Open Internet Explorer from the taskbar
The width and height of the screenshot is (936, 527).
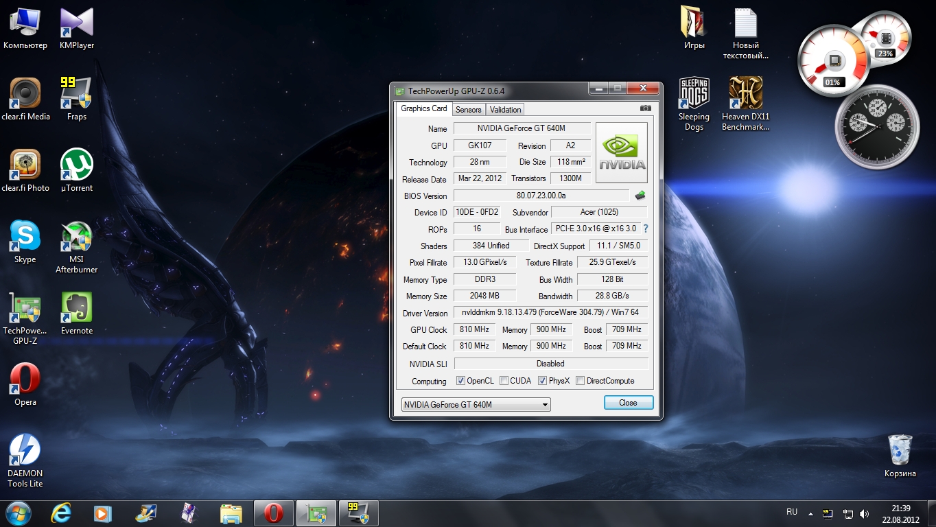(x=62, y=513)
